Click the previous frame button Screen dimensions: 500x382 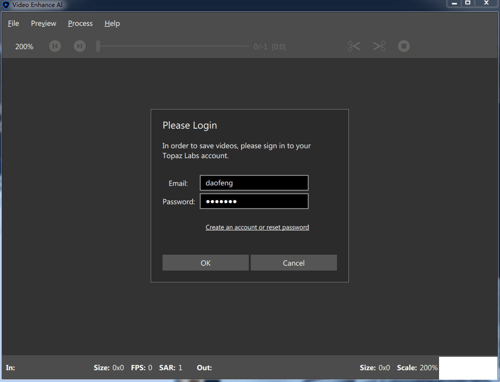[x=55, y=46]
